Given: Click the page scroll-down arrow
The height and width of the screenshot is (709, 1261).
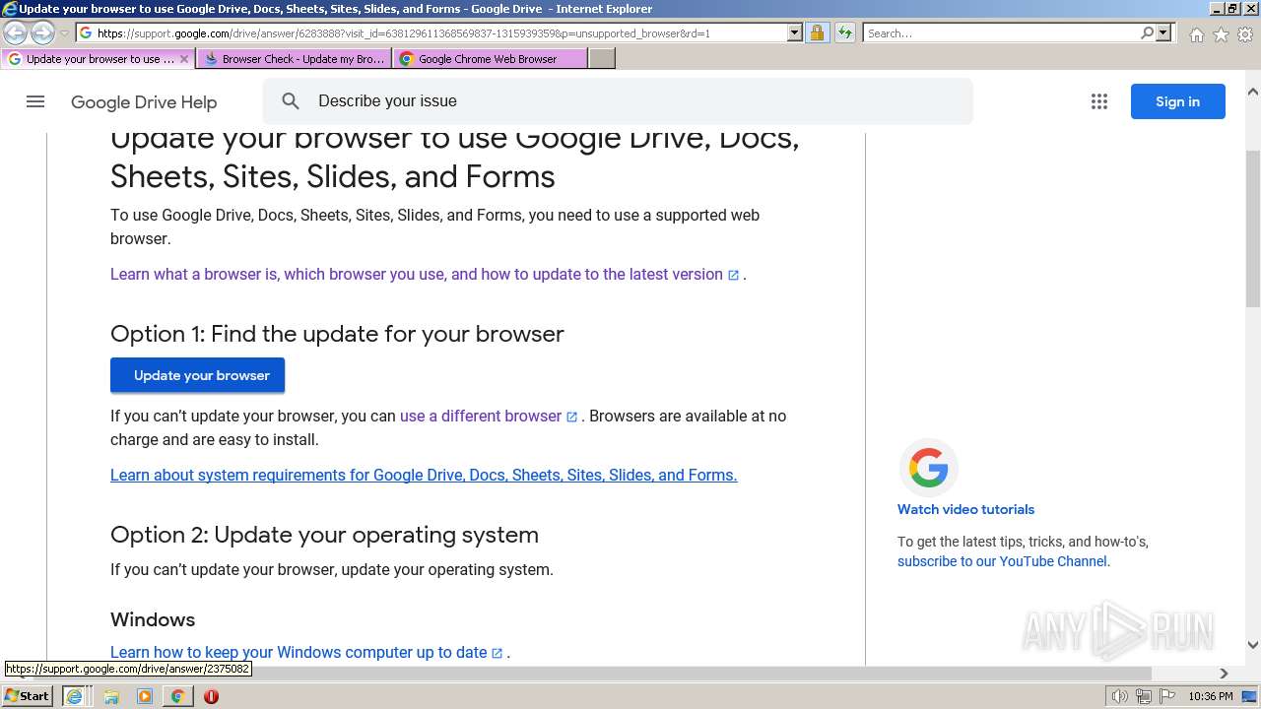Looking at the screenshot, I should (1252, 645).
